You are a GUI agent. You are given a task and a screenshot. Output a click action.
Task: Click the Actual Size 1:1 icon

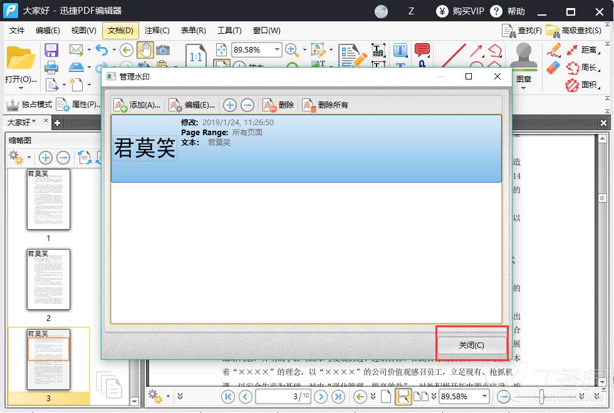pos(195,56)
